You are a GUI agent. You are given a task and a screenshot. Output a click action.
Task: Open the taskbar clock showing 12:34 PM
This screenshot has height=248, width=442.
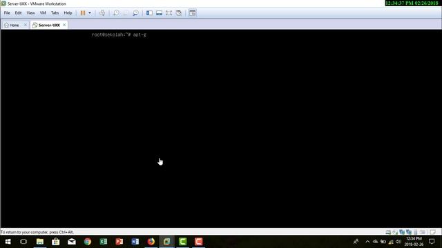(x=414, y=242)
